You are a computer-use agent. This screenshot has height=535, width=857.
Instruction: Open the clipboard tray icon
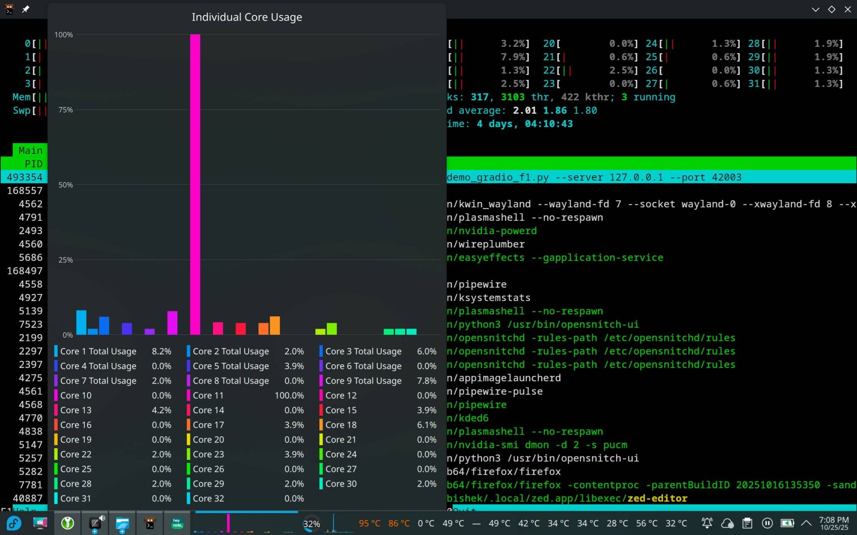click(747, 523)
